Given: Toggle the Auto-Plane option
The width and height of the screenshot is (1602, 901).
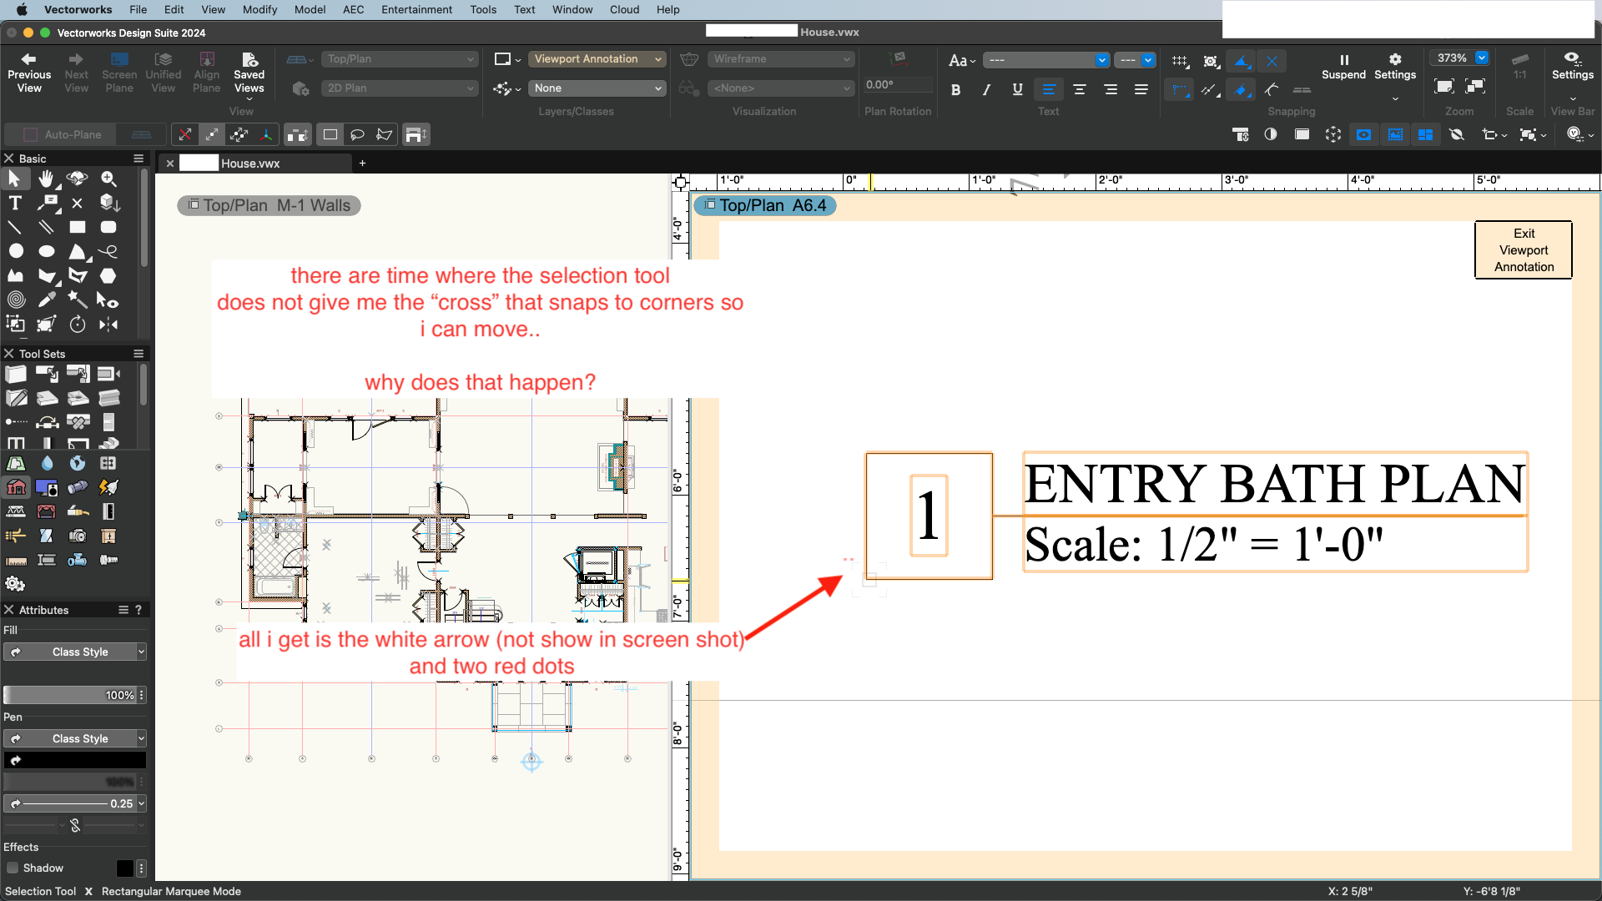Looking at the screenshot, I should (63, 134).
